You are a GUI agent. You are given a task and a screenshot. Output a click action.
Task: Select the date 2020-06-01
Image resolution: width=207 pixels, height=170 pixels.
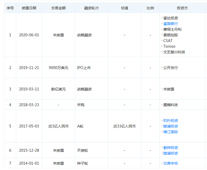click(x=29, y=35)
